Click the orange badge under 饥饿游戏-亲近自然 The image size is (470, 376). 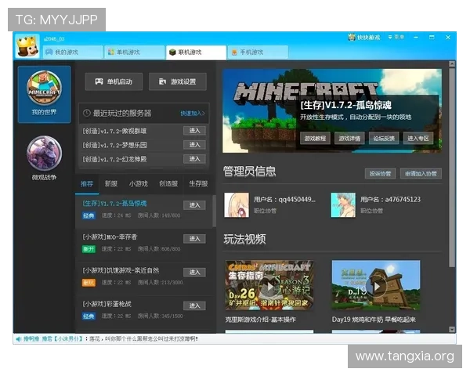pos(89,283)
